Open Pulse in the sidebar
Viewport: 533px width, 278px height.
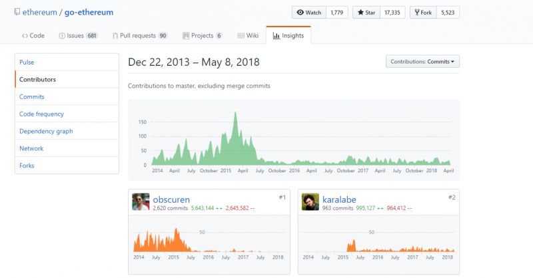pos(67,62)
